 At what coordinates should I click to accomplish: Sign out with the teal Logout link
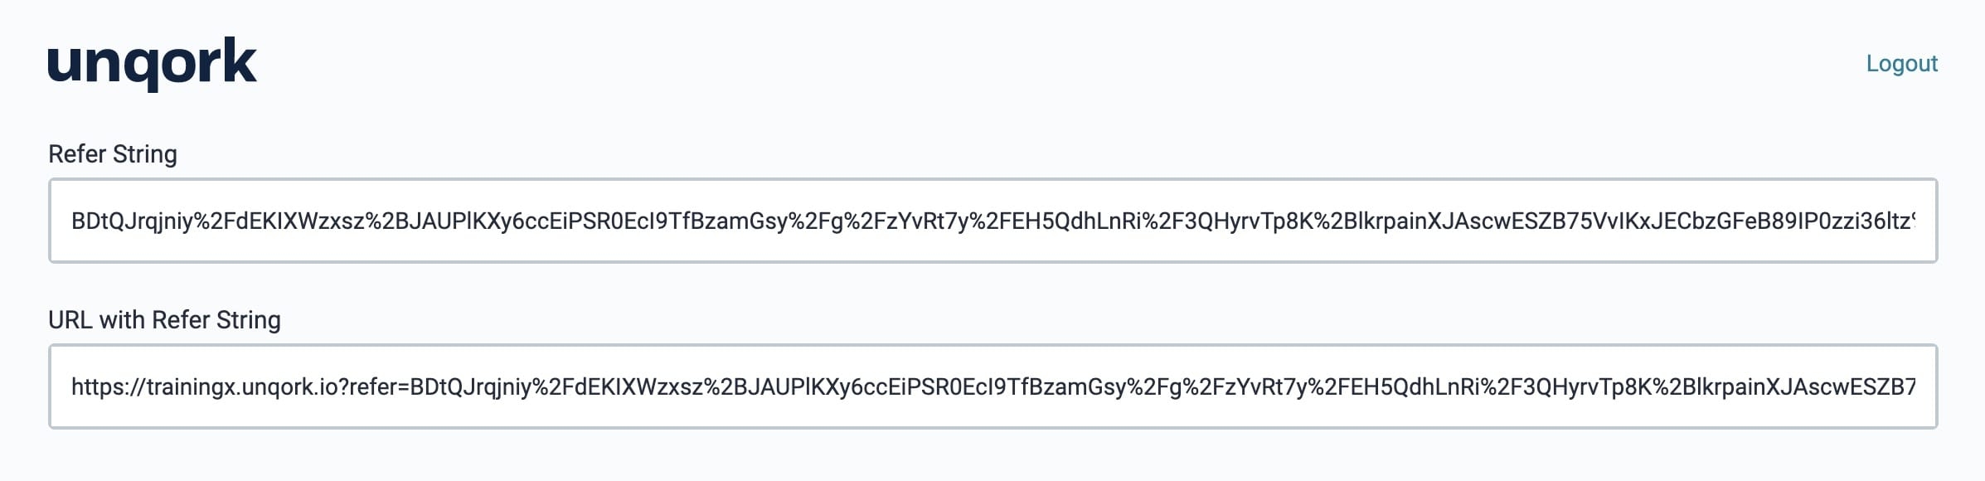tap(1901, 64)
